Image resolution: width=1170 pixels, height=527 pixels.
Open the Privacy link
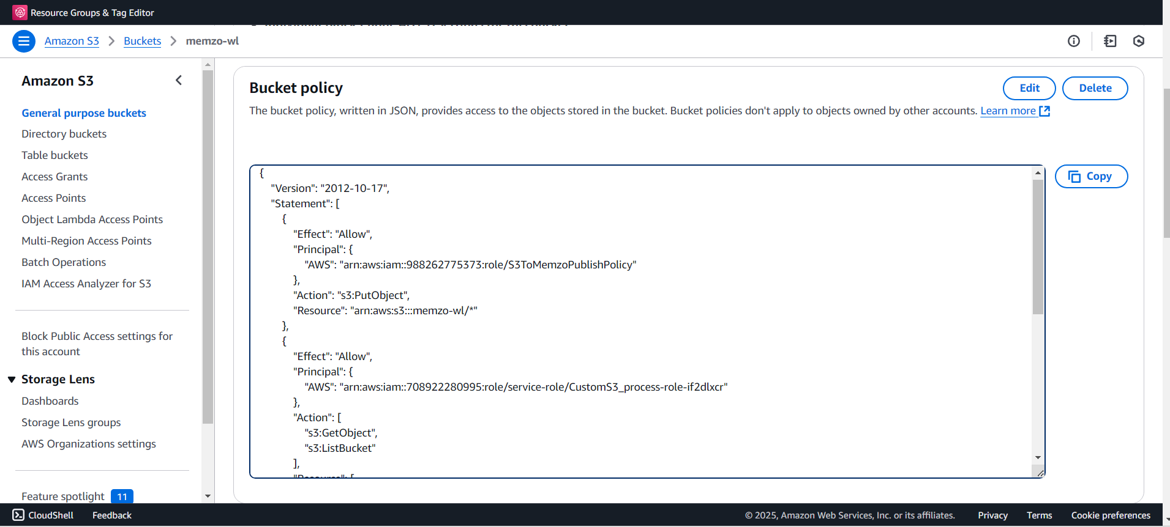coord(992,515)
